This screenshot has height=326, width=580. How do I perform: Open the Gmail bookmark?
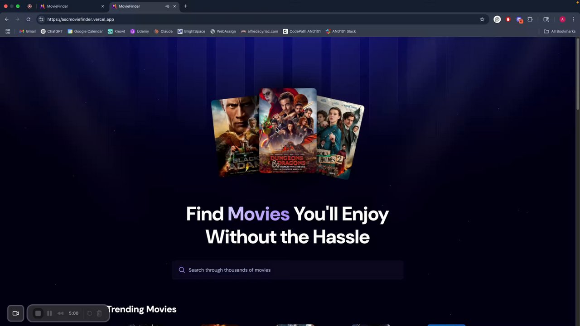pyautogui.click(x=28, y=31)
